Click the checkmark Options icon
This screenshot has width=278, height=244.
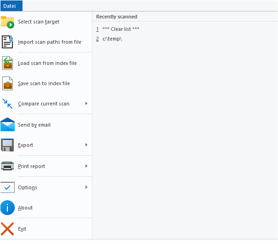click(x=8, y=187)
